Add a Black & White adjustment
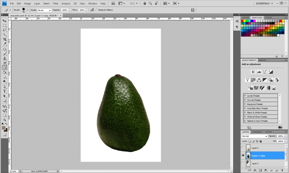Viewport: 289px width, 173px height. (x=265, y=80)
